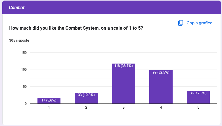Click the 150 y-axis label
The width and height of the screenshot is (222, 126).
[24, 53]
